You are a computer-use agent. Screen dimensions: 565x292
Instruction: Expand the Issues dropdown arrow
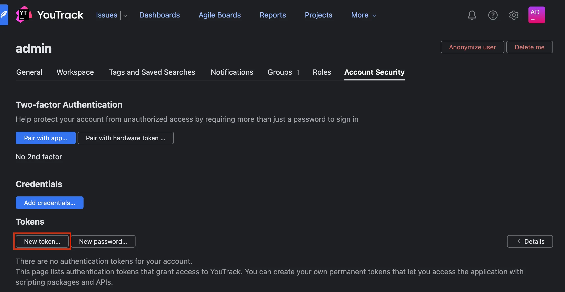tap(125, 16)
